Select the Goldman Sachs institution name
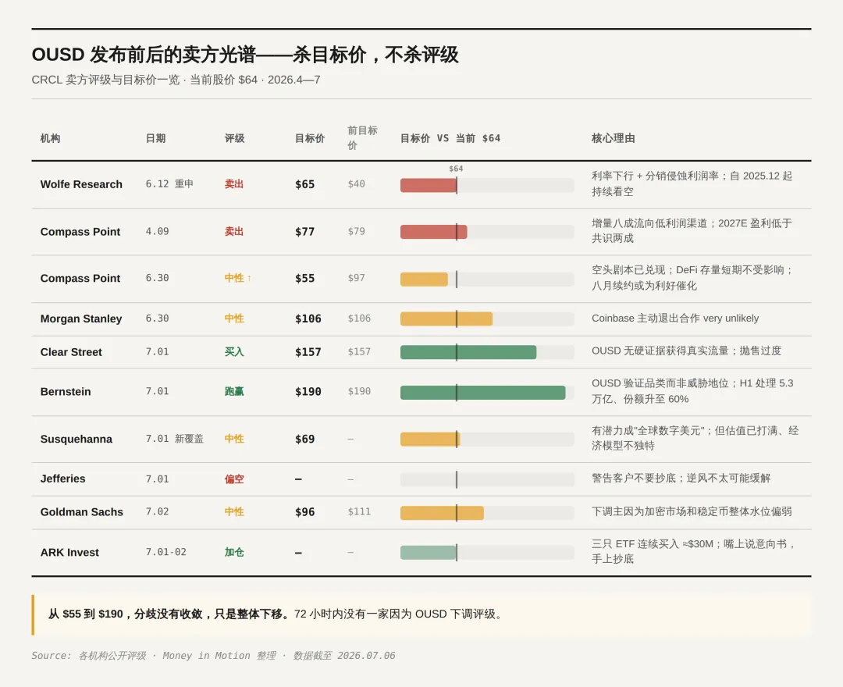The height and width of the screenshot is (687, 843). 82,512
